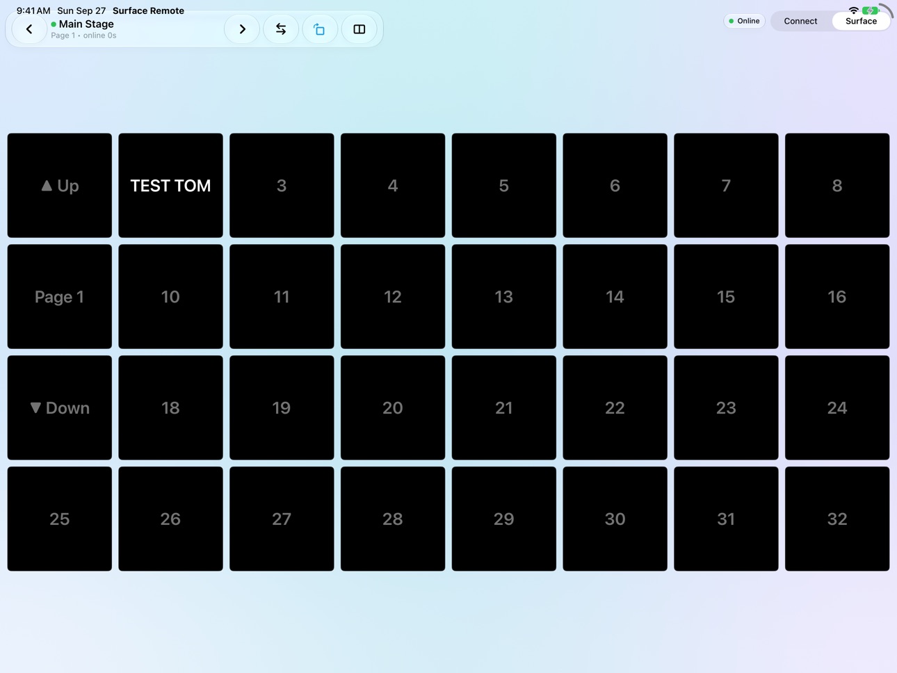897x673 pixels.
Task: Switch to the Surface tab
Action: [861, 21]
